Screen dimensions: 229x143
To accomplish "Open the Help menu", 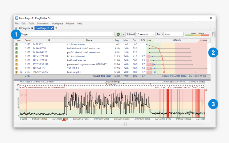I will (80, 23).
